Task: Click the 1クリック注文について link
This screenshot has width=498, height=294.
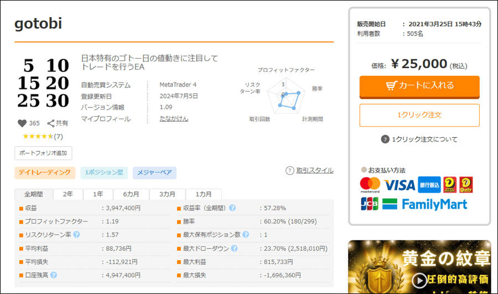Action: pyautogui.click(x=424, y=139)
